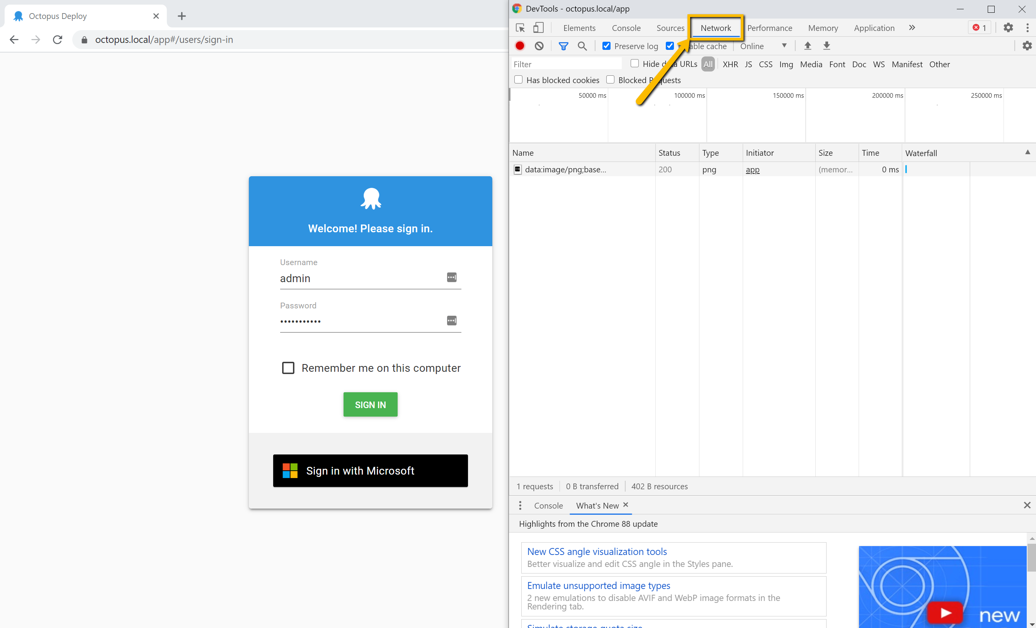Select the Inspect element cursor icon
The image size is (1036, 628).
pos(520,28)
